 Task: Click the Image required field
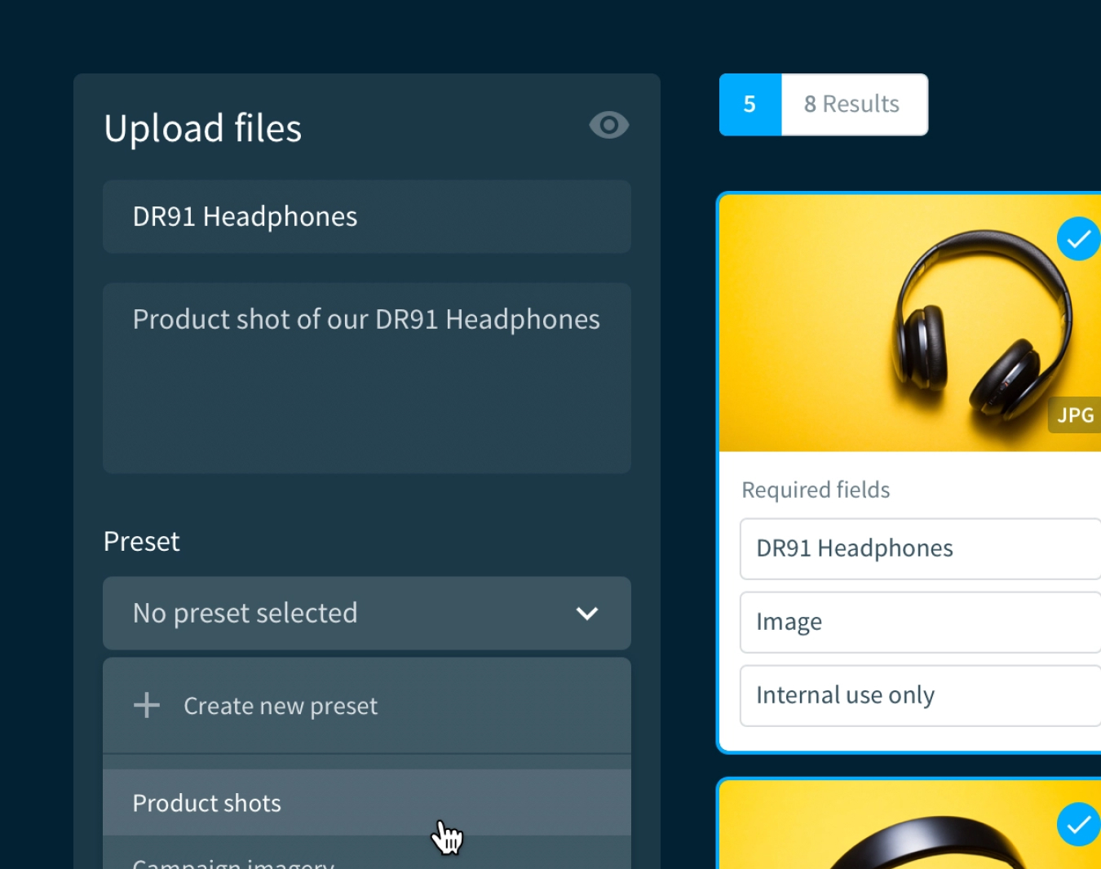(921, 622)
